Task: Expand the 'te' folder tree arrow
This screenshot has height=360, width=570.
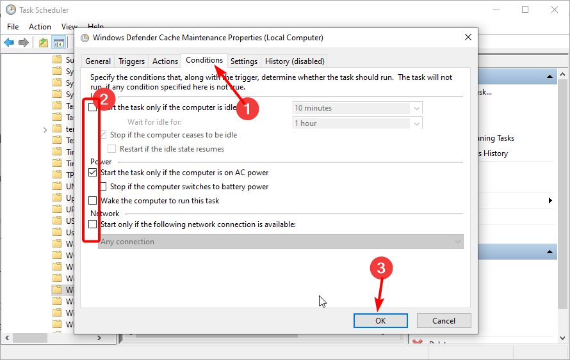Action: coord(45,130)
